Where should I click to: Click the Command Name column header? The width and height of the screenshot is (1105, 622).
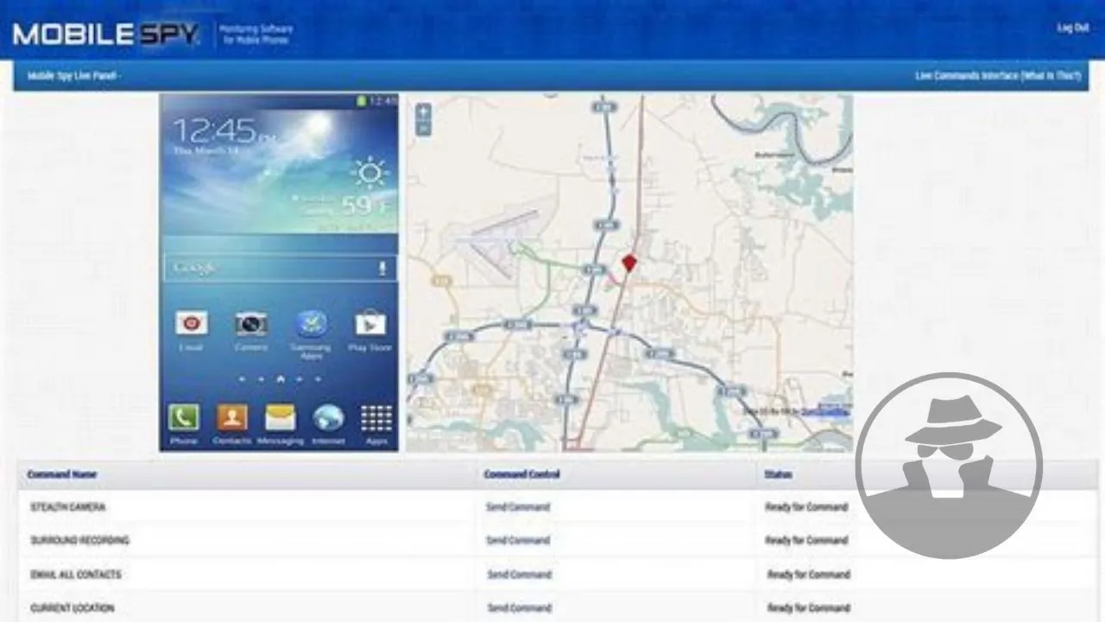(62, 474)
